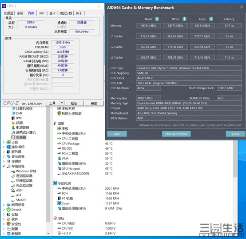Screen dimensions: 246x239
Task: Select the 超频 overclock flame icon
Action: (x=13, y=123)
